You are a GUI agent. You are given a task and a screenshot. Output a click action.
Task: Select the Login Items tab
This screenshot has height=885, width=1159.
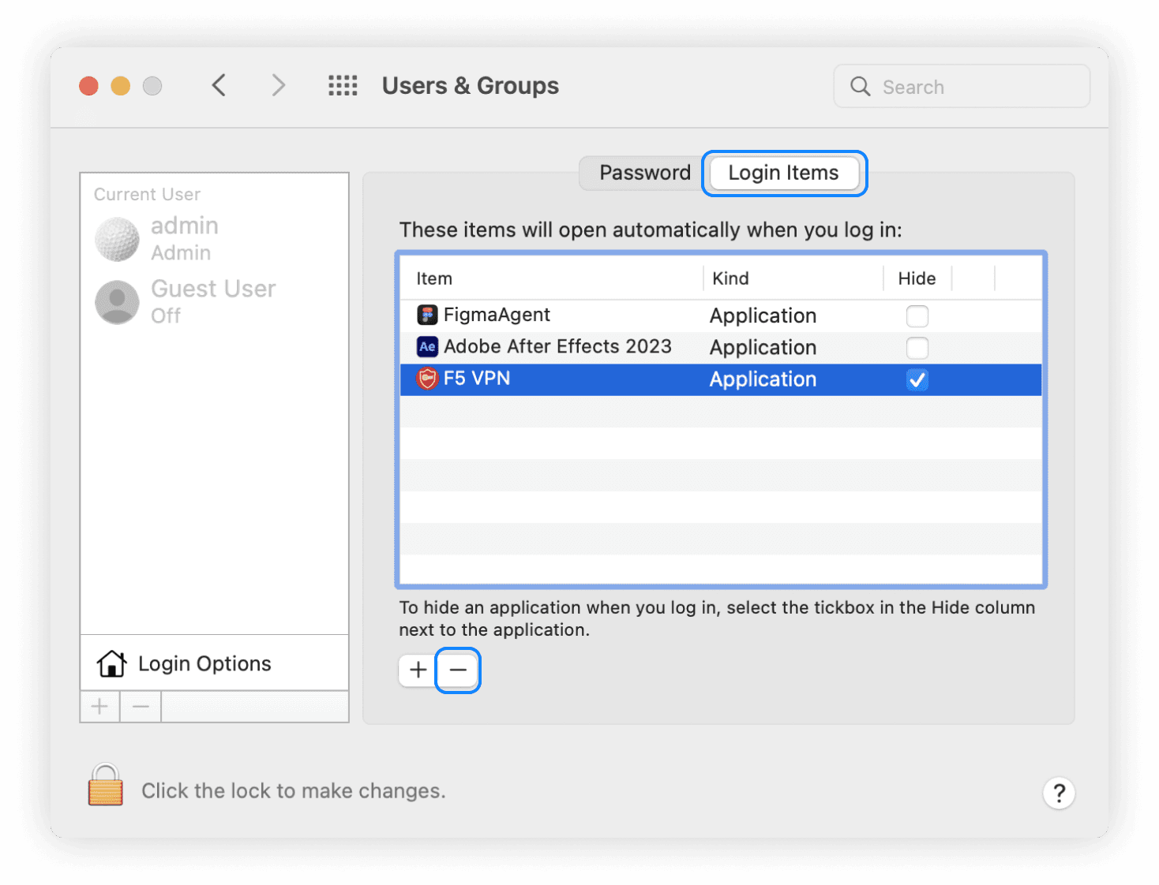pos(783,173)
